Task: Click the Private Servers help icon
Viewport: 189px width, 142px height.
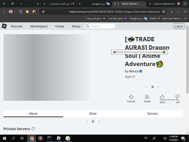Action: (33, 129)
